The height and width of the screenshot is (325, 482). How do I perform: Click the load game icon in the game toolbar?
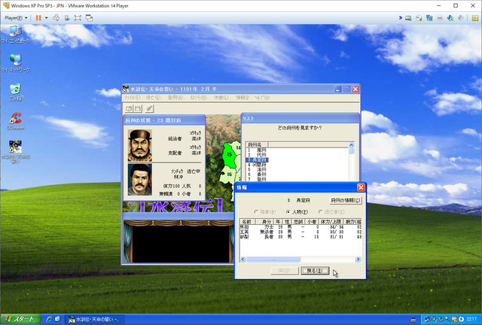pos(129,108)
